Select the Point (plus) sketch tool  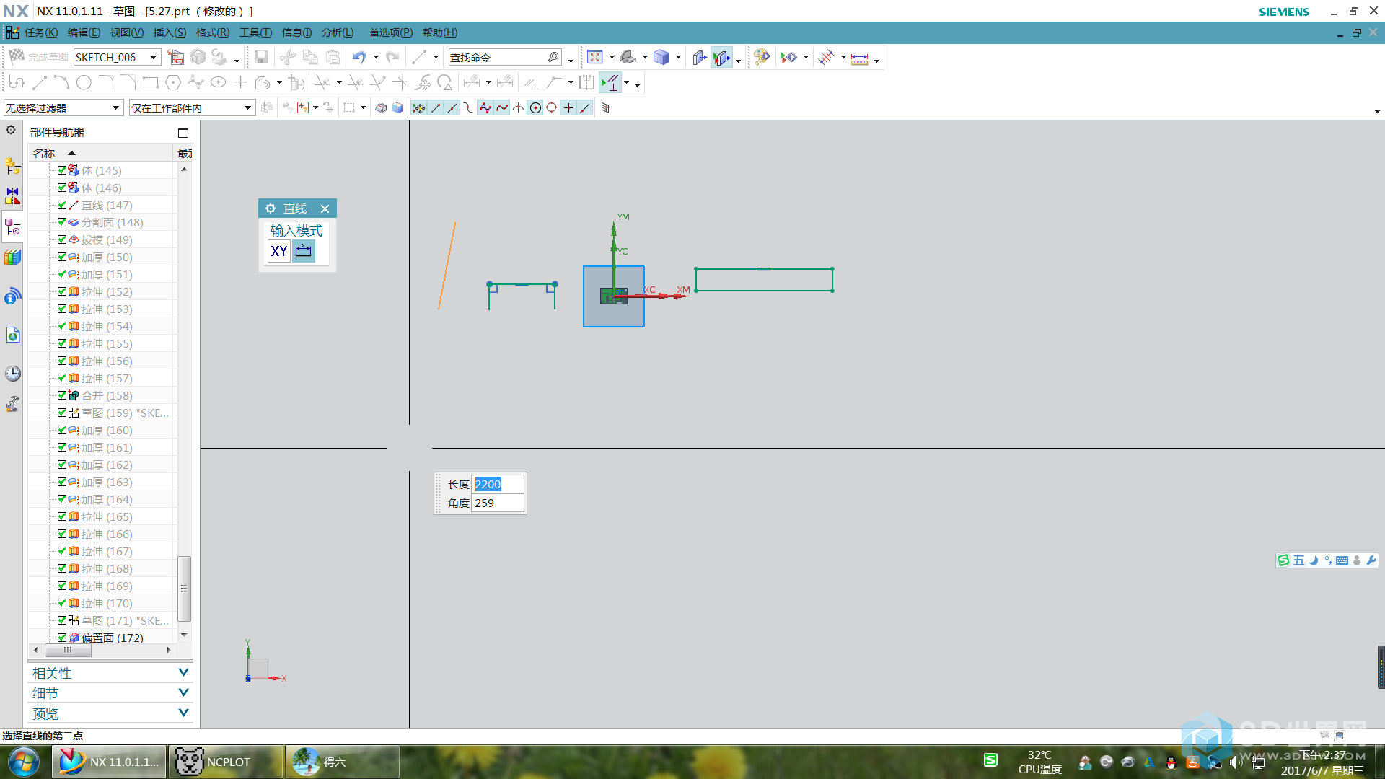[240, 82]
